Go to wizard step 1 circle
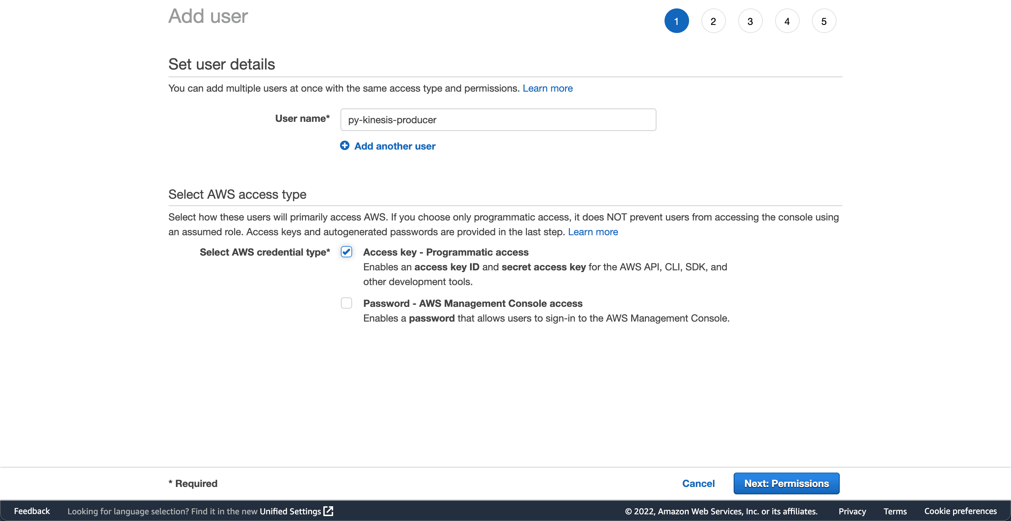 [676, 21]
